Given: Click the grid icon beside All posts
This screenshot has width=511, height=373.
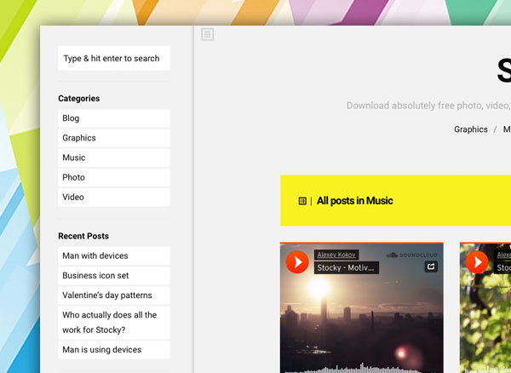Looking at the screenshot, I should pos(302,201).
